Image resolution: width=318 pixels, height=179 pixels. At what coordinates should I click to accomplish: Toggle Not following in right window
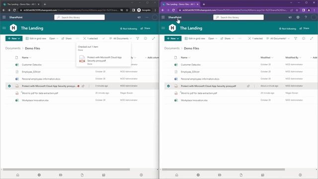[x=288, y=29]
